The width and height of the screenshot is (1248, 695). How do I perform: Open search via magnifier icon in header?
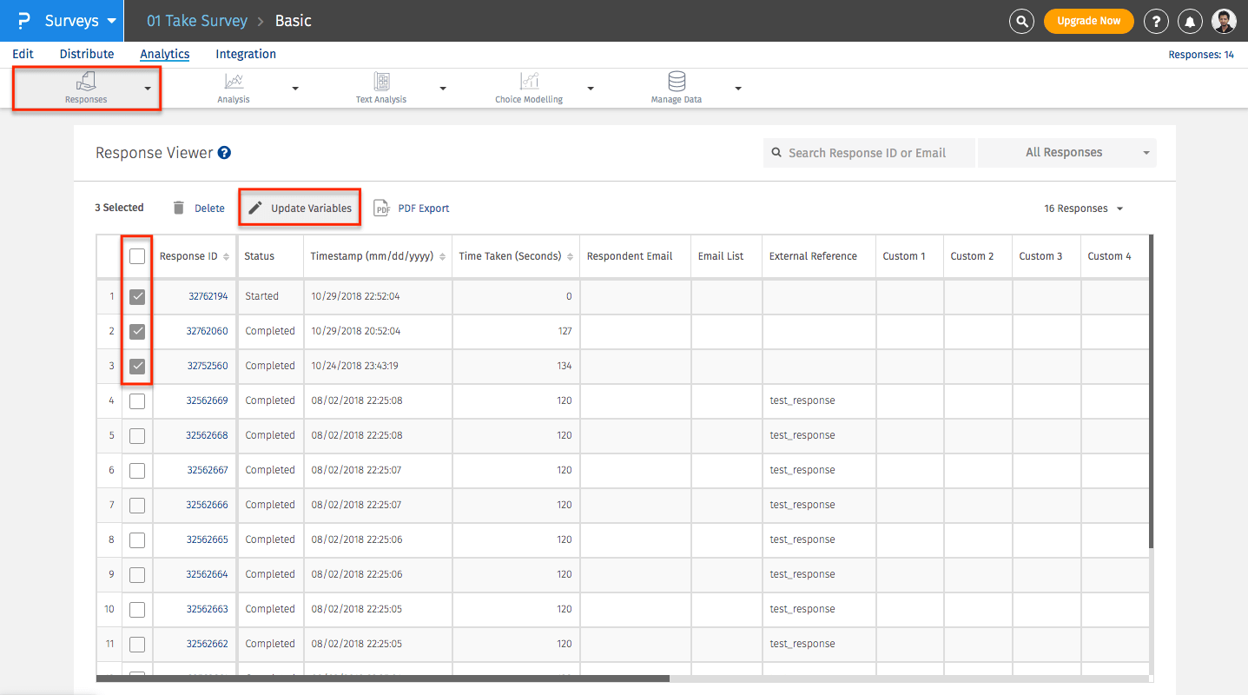[1022, 21]
